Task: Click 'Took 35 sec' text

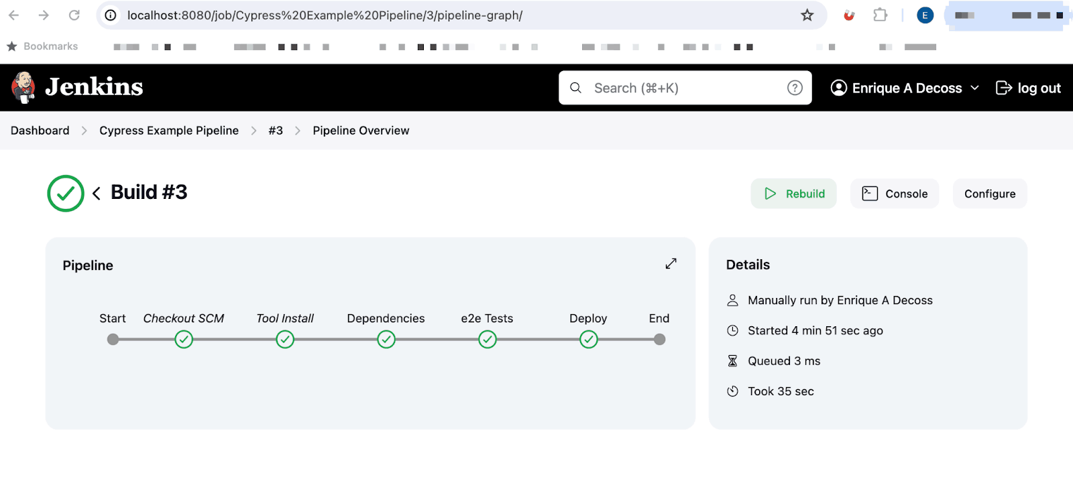Action: click(781, 391)
